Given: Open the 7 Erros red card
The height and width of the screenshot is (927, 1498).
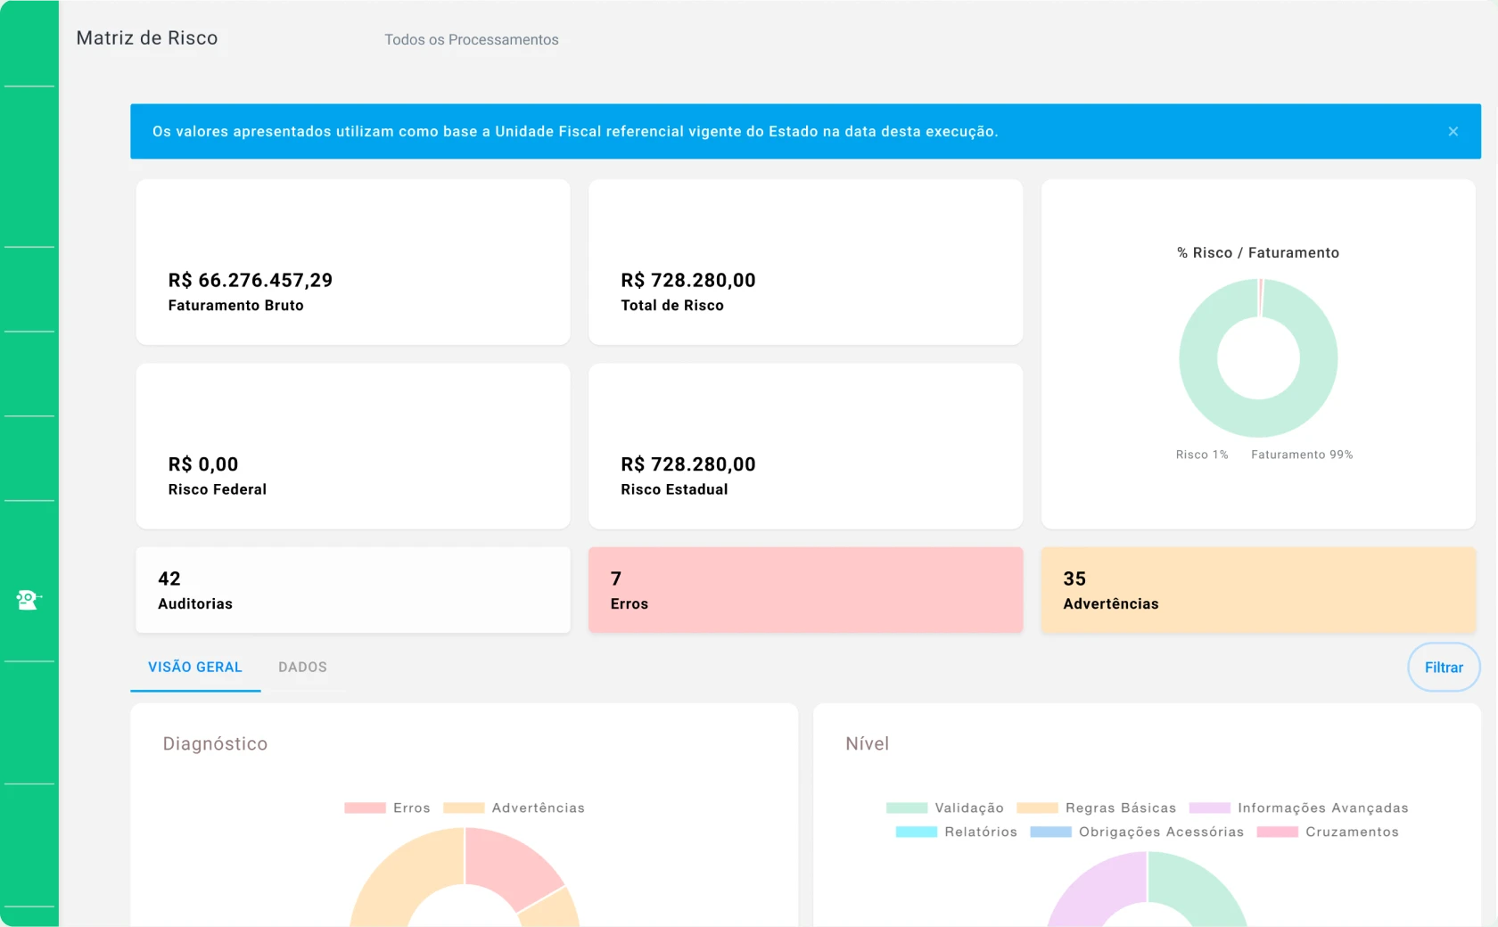Looking at the screenshot, I should click(x=805, y=590).
